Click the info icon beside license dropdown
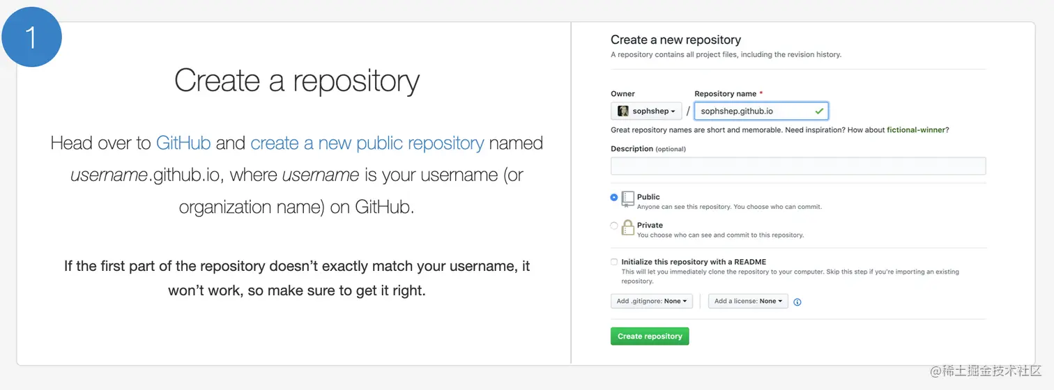Viewport: 1054px width, 390px height. tap(797, 302)
